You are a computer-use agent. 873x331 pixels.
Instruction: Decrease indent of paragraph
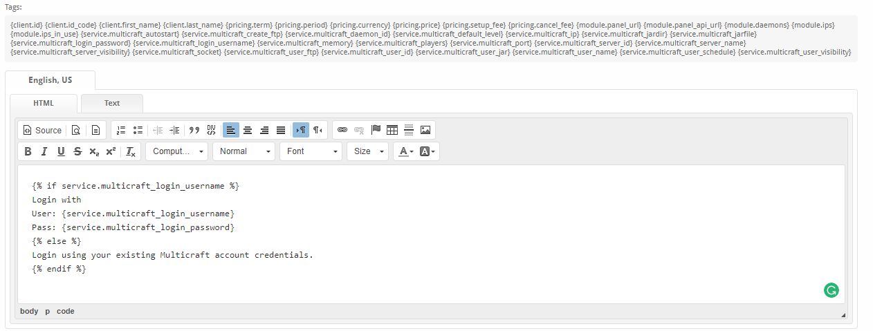click(x=158, y=130)
